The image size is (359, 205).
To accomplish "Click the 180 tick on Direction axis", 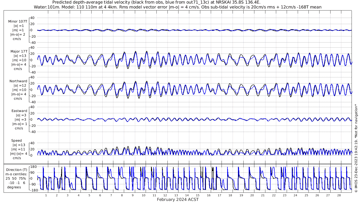I will pyautogui.click(x=33, y=167).
